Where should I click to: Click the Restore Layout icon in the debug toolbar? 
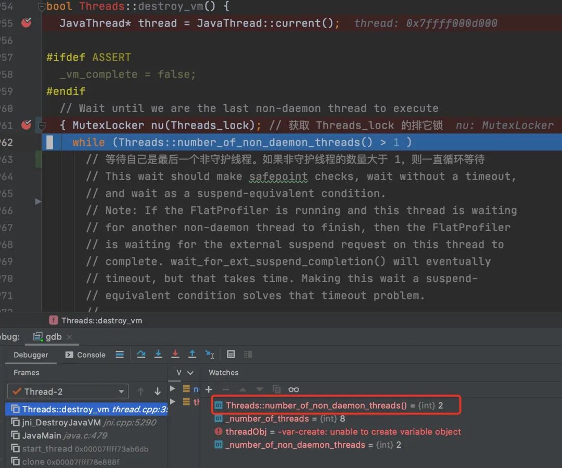coord(248,355)
